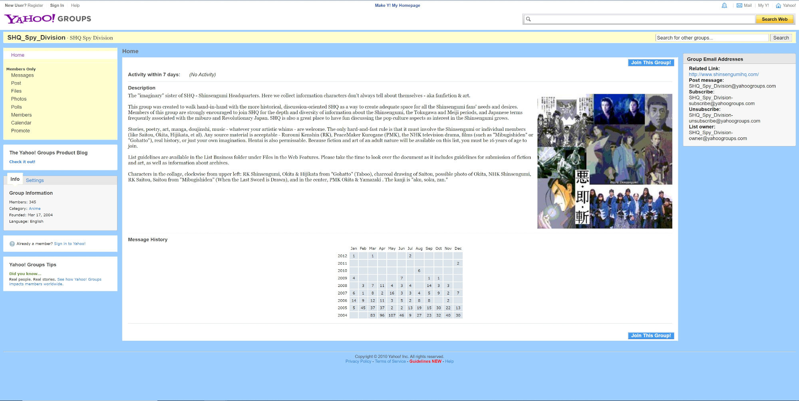799x401 pixels.
Task: Click the question mark help icon
Action: [x=12, y=244]
